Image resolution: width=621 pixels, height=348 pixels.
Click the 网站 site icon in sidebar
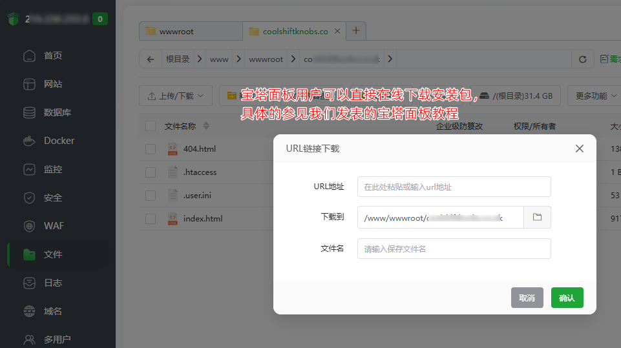pyautogui.click(x=29, y=84)
